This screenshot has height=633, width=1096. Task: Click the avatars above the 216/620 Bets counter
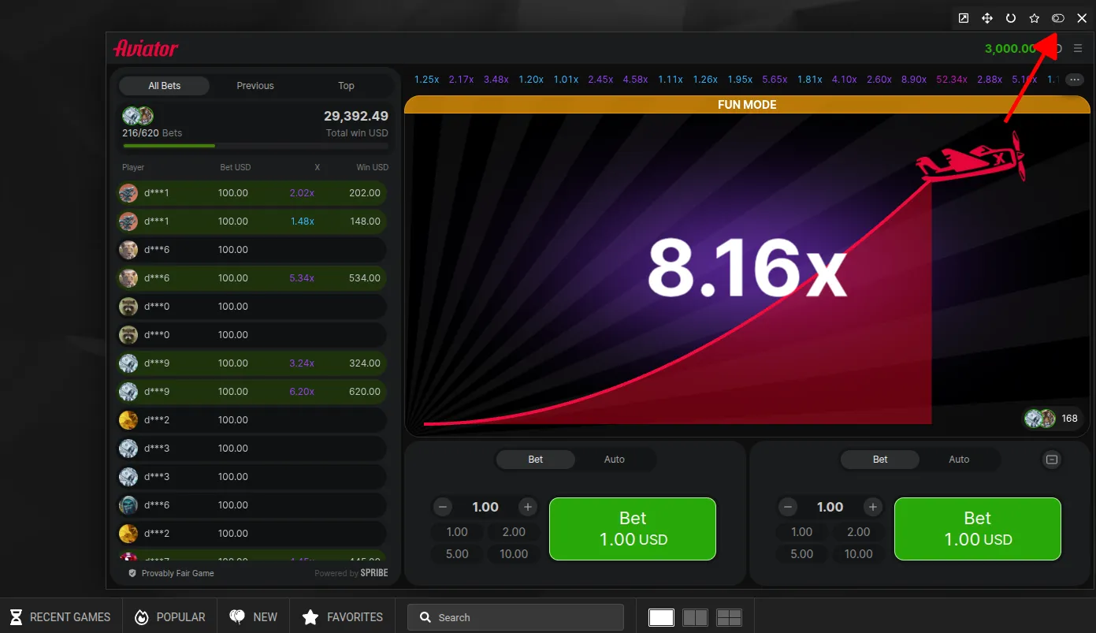(x=138, y=116)
